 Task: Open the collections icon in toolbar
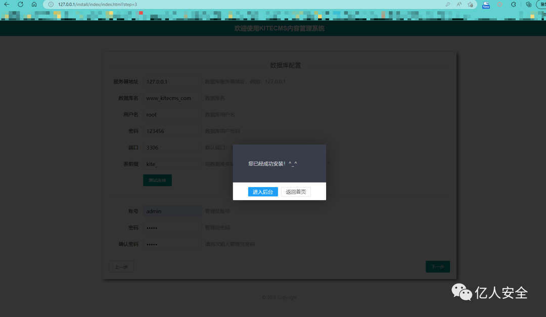tap(529, 5)
